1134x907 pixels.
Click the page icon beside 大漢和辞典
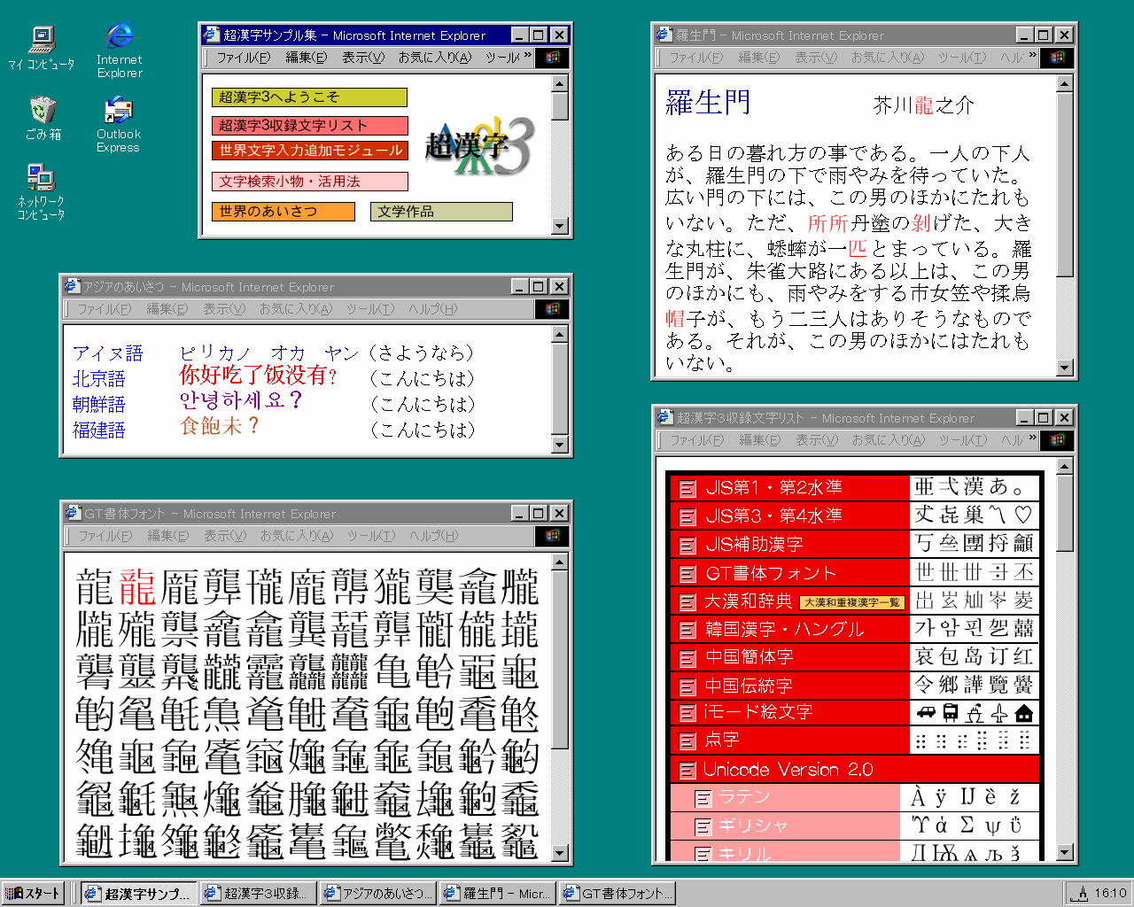pyautogui.click(x=687, y=601)
